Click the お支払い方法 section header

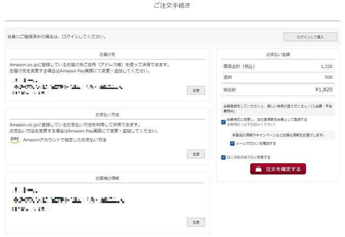[107, 114]
